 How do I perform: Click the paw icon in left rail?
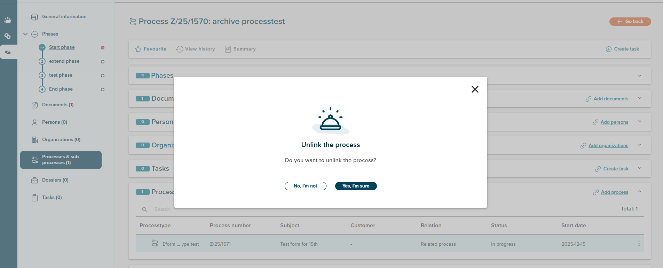(x=8, y=20)
